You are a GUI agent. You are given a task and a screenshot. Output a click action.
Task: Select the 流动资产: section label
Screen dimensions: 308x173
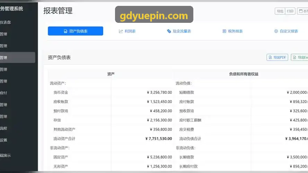(x=58, y=83)
